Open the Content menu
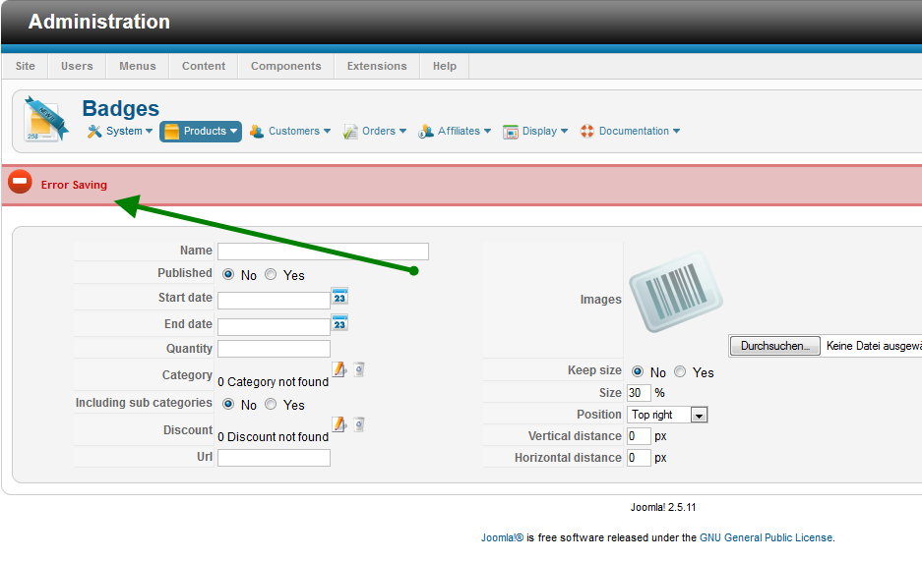 [x=204, y=66]
